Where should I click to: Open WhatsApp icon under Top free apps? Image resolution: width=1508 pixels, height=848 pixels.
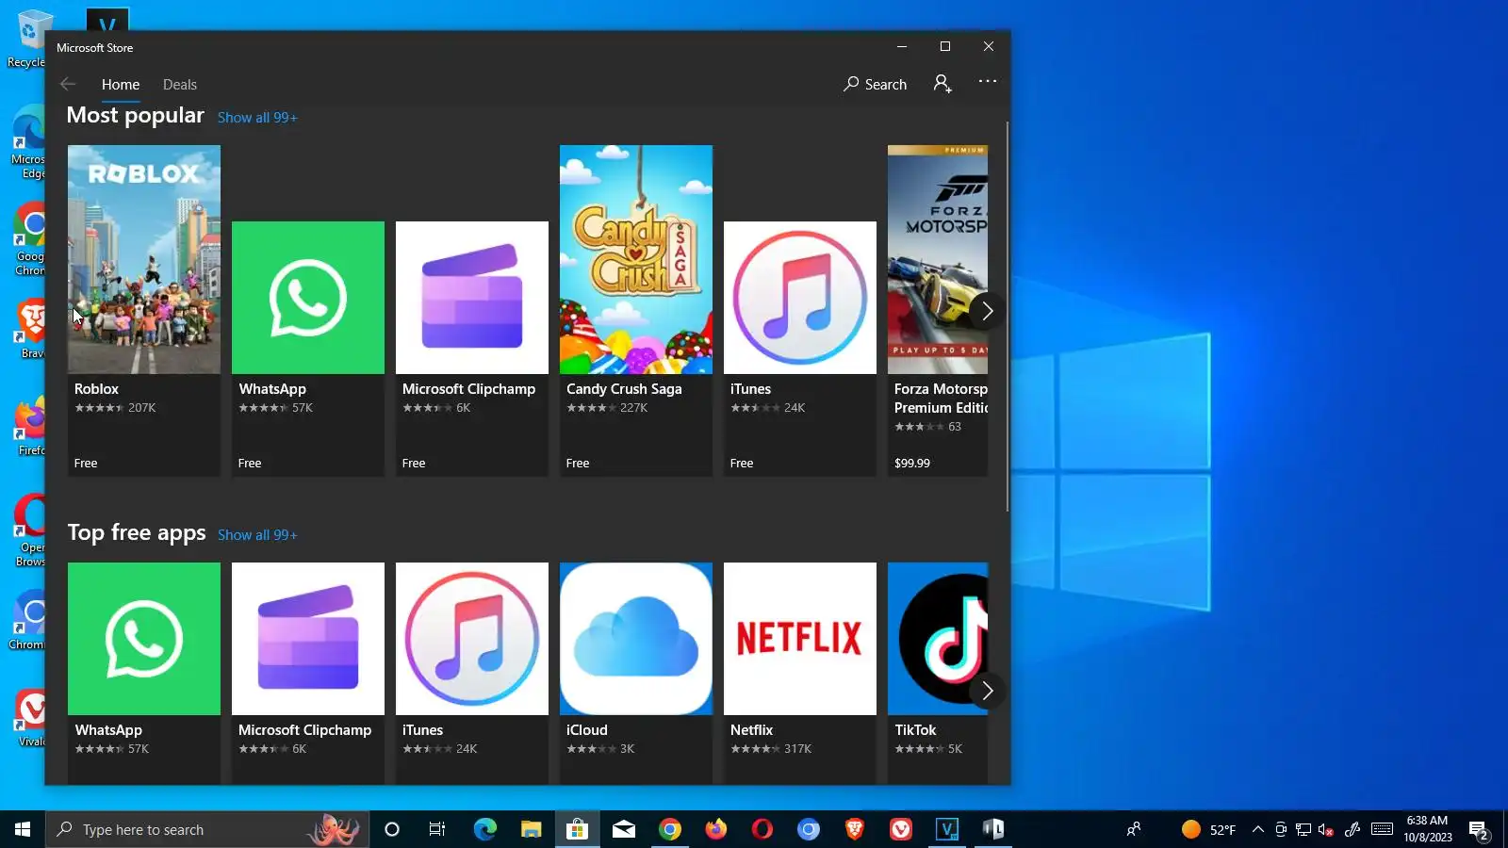pyautogui.click(x=144, y=639)
